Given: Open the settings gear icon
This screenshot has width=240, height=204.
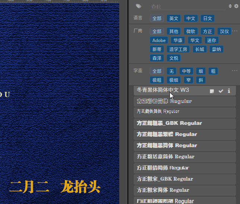Looking at the screenshot, I should click(x=236, y=6).
